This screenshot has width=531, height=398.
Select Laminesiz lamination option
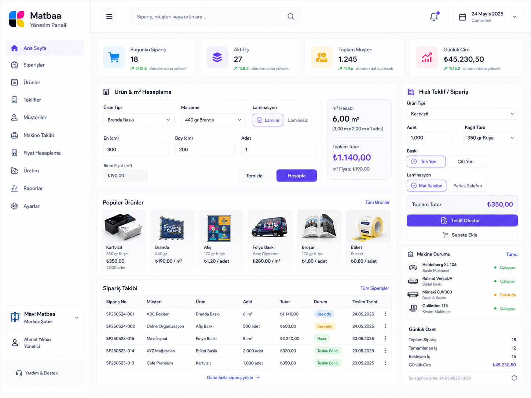298,120
